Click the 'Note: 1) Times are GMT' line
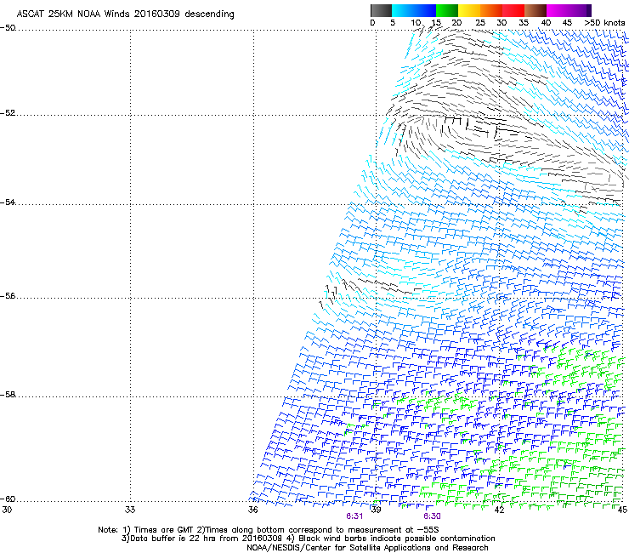 click(269, 530)
